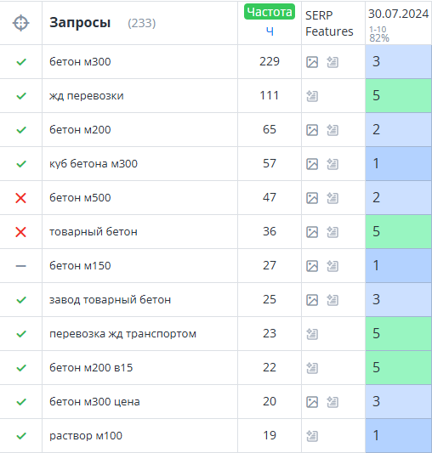
Task: Click green checkmark for жд перевозки
Action: tap(21, 96)
